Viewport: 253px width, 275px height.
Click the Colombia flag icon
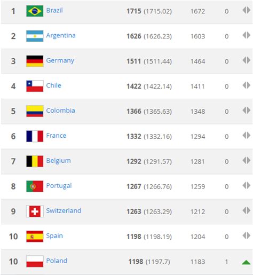click(35, 111)
